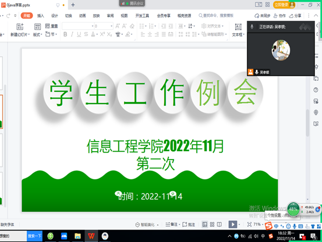Click the 立即登录 login button
Viewport: 322px width, 242px height.
tap(283, 5)
